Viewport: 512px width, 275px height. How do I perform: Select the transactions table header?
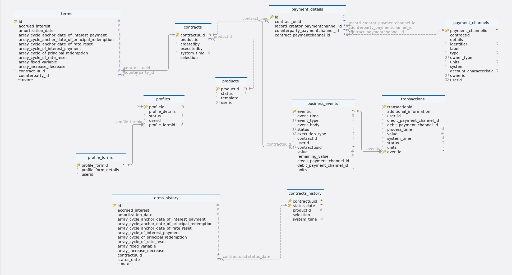(413, 99)
